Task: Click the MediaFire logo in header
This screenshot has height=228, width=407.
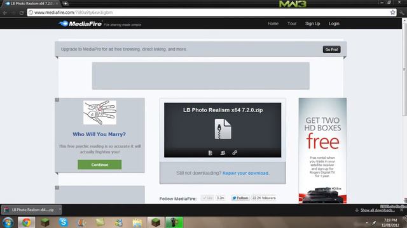Action: (x=80, y=23)
